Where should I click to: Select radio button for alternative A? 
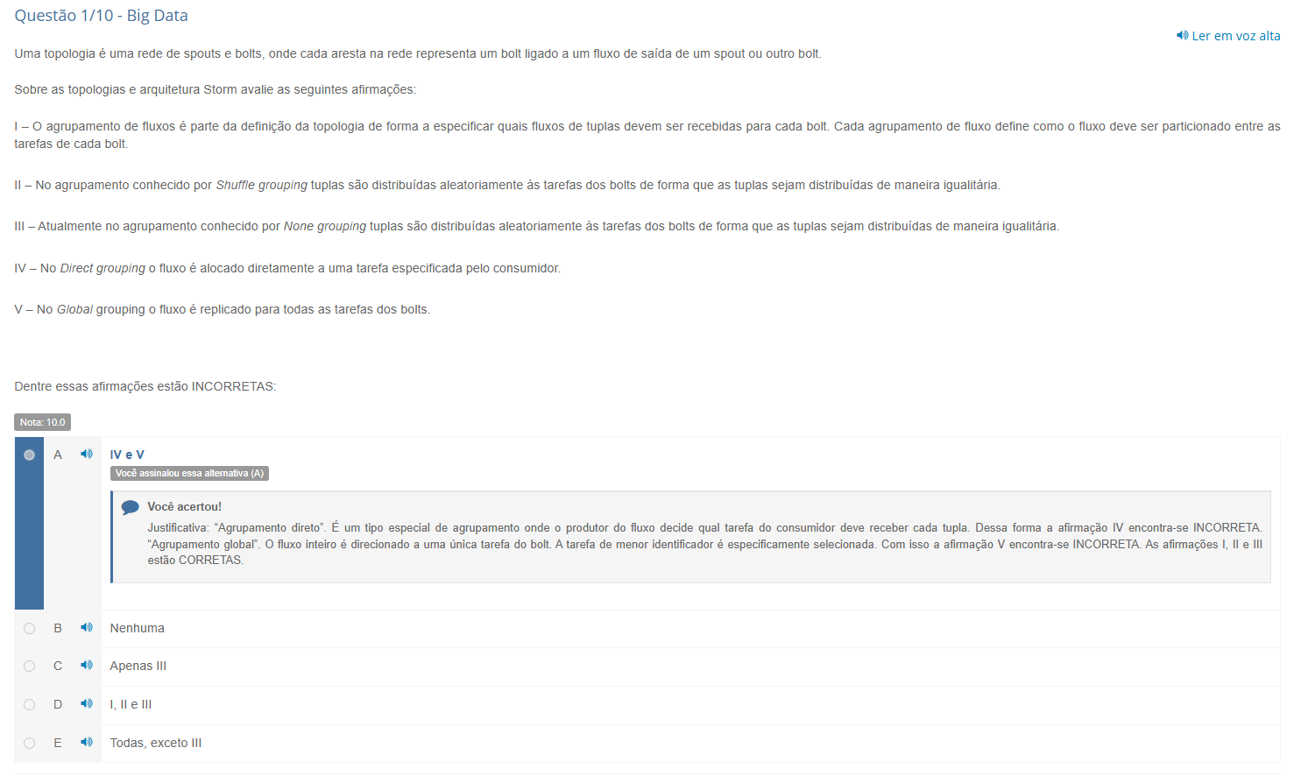(29, 455)
